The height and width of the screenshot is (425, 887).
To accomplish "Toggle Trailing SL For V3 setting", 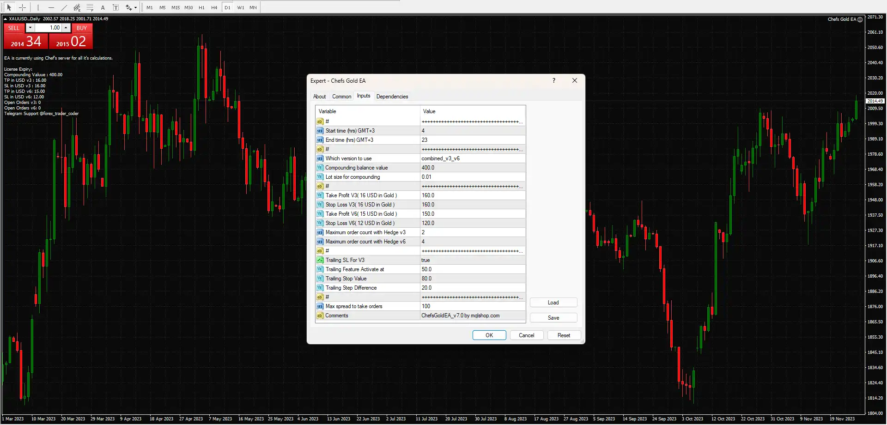I will (472, 260).
